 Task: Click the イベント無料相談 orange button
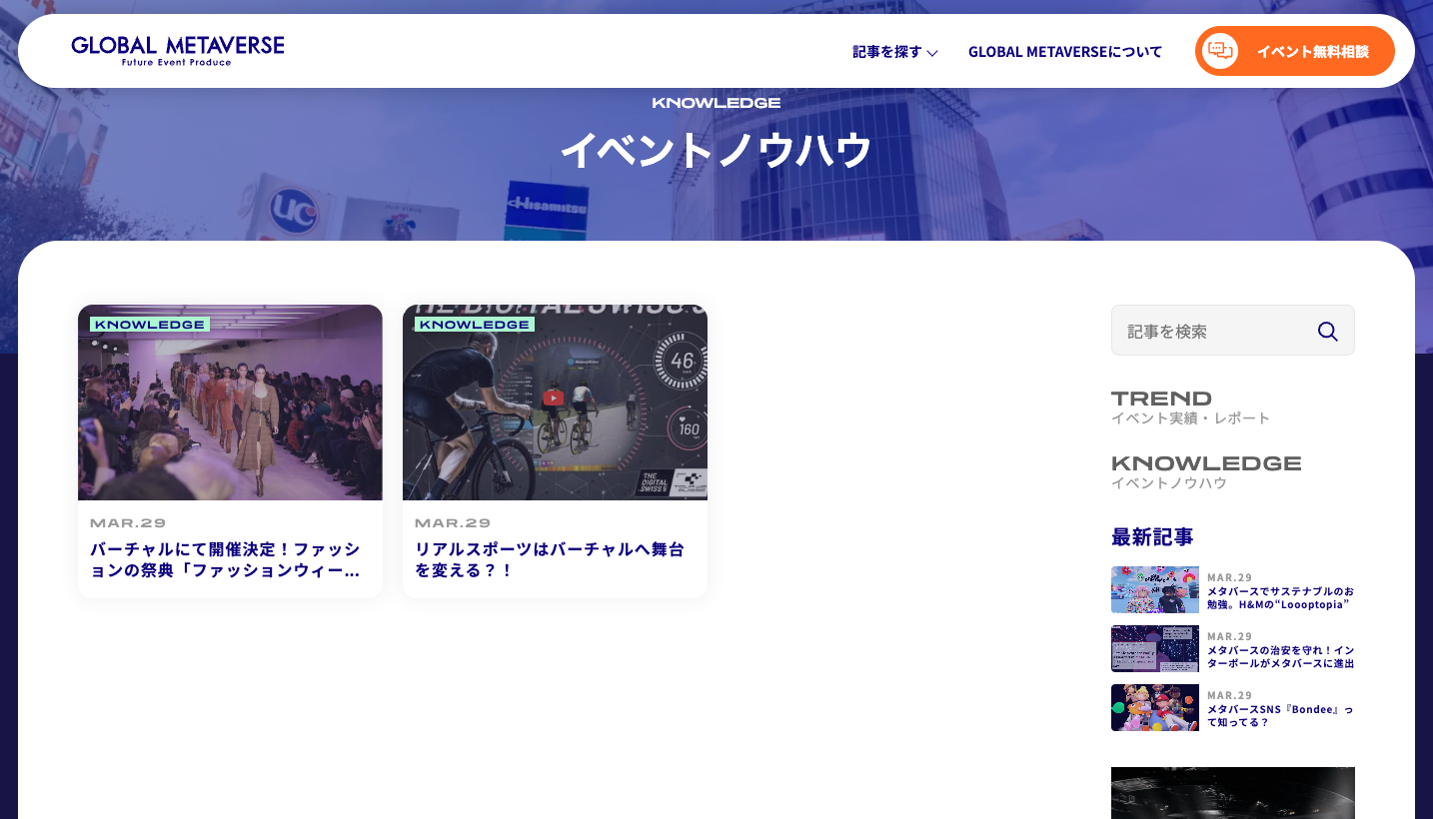coord(1294,50)
